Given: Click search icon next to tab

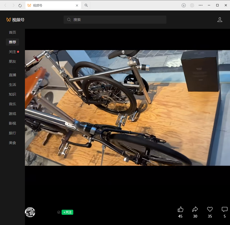Looking at the screenshot, I should tap(86, 5).
